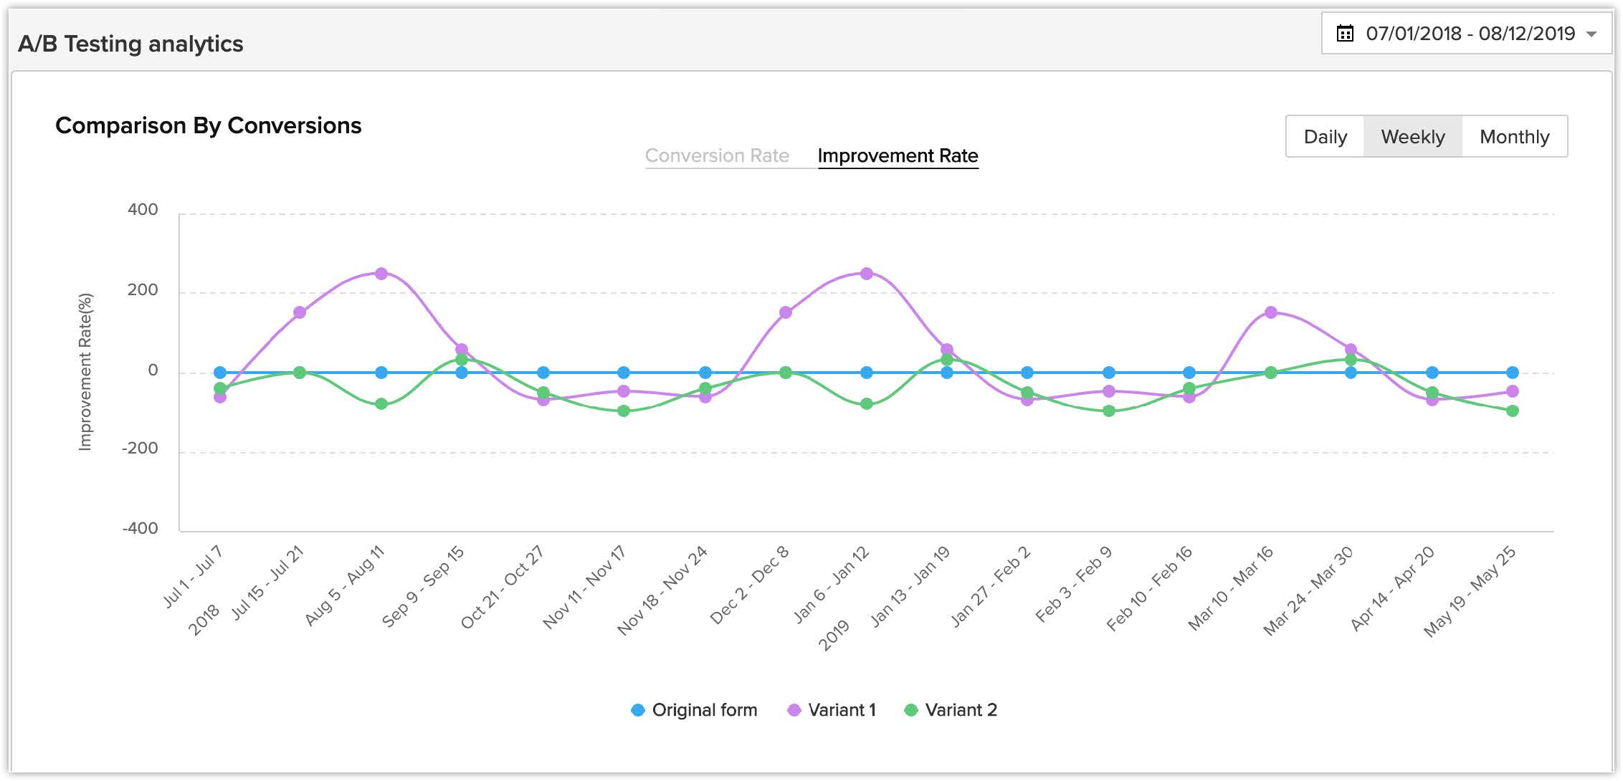The width and height of the screenshot is (1623, 781).
Task: Click Original form point at Feb 3 - Feb 9
Action: tap(1109, 373)
